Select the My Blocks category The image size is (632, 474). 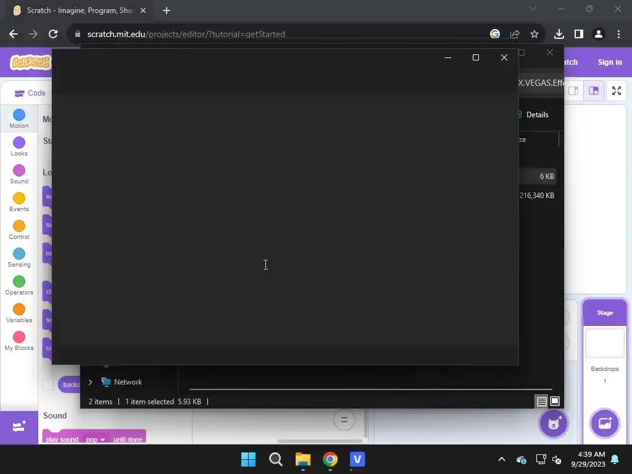(x=19, y=341)
